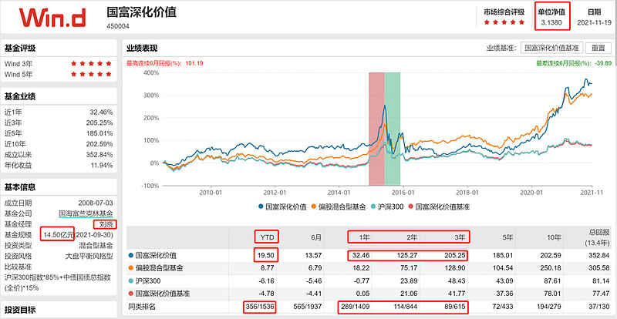Click the 业绩表现 section title

(x=142, y=49)
